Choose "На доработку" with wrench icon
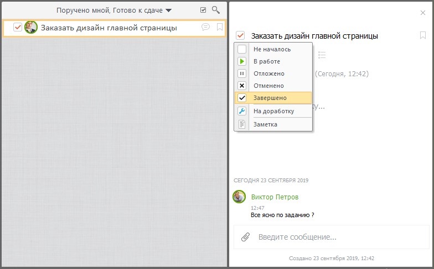This screenshot has width=434, height=269. (x=273, y=111)
